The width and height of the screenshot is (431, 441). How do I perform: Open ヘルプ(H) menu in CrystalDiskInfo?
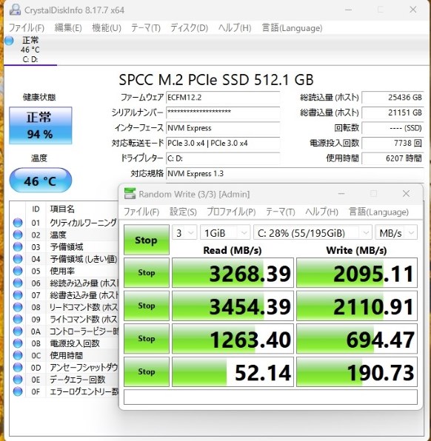[235, 28]
